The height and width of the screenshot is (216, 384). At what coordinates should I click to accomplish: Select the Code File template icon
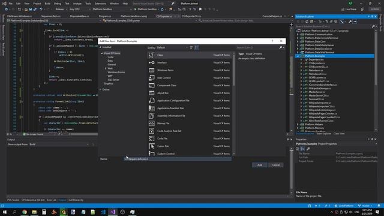coord(152,139)
